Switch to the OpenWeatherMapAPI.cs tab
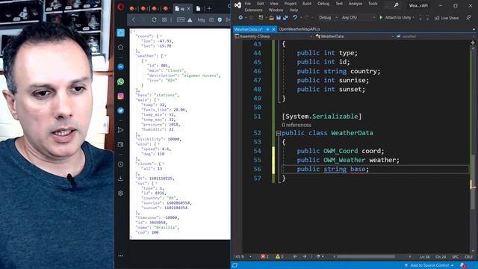 click(299, 29)
